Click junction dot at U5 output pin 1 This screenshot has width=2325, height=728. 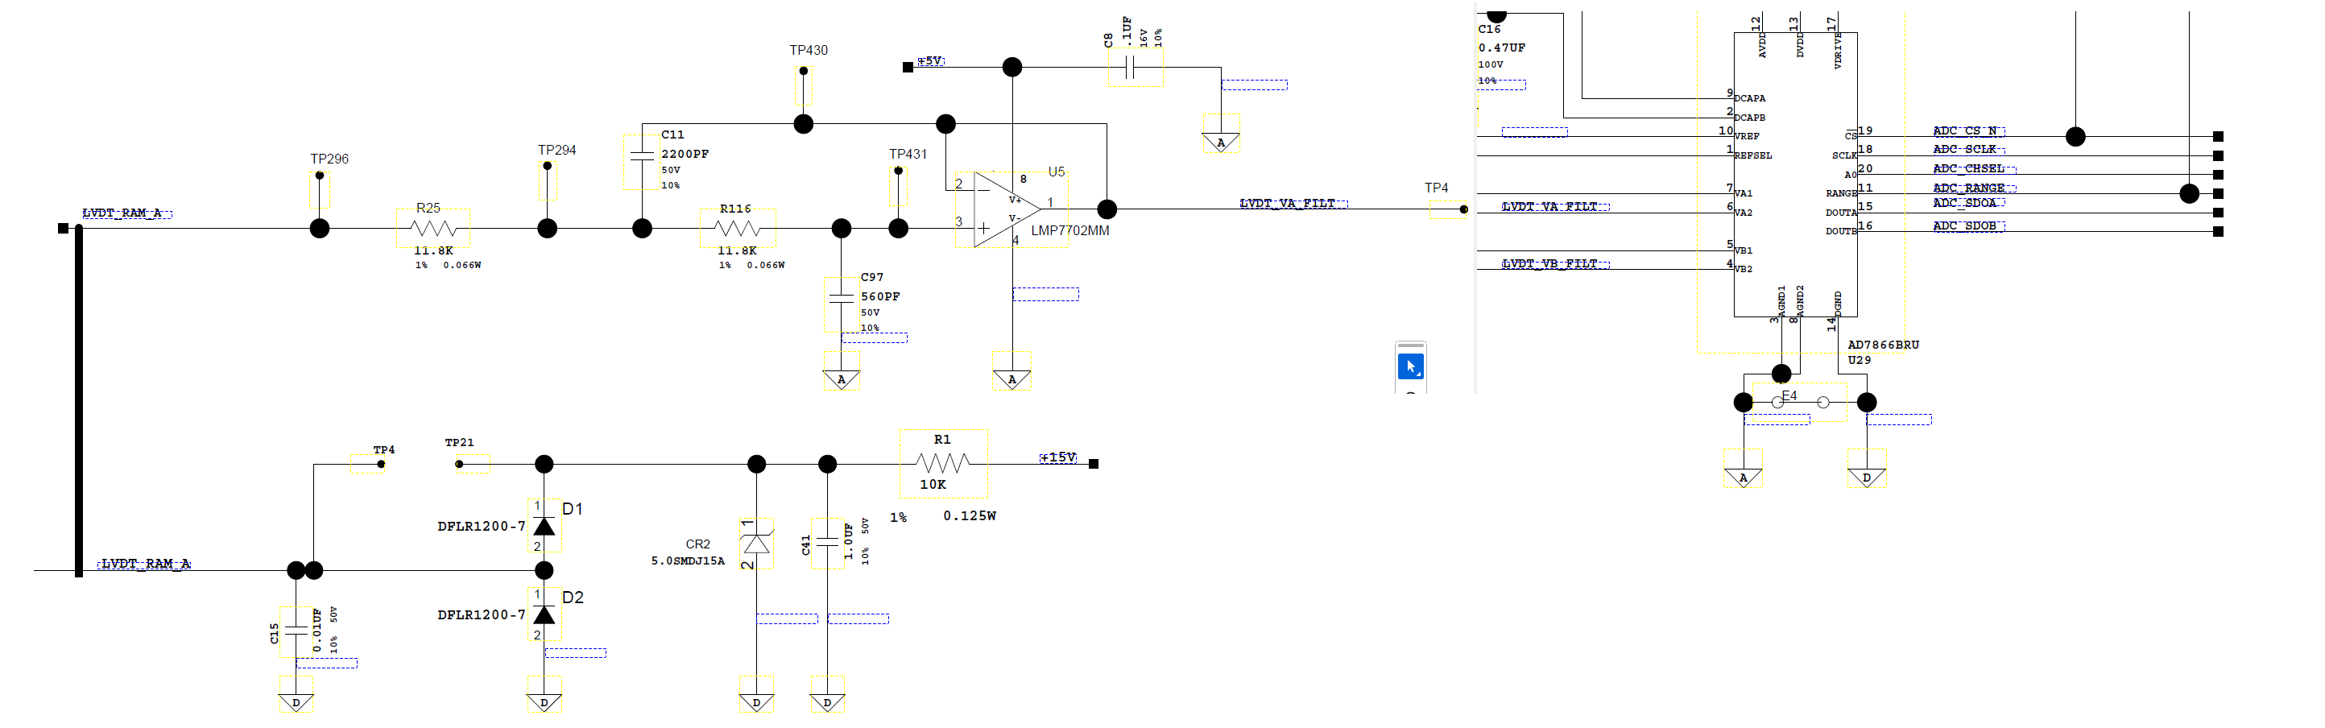1107,209
